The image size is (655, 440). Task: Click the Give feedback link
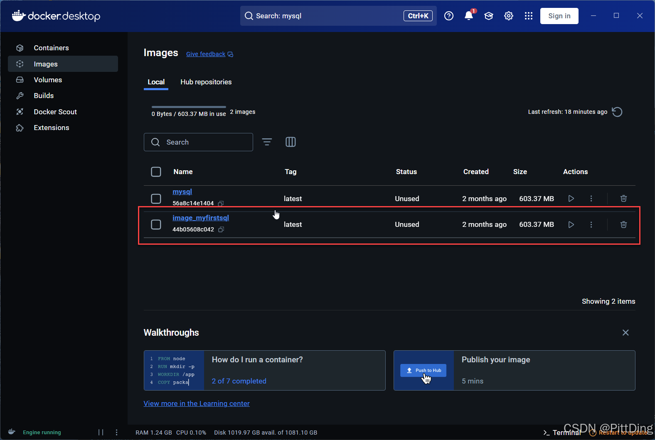(206, 54)
